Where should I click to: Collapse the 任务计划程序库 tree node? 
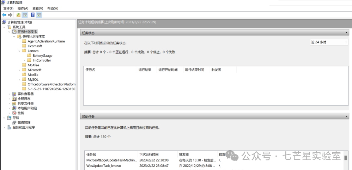[14, 37]
